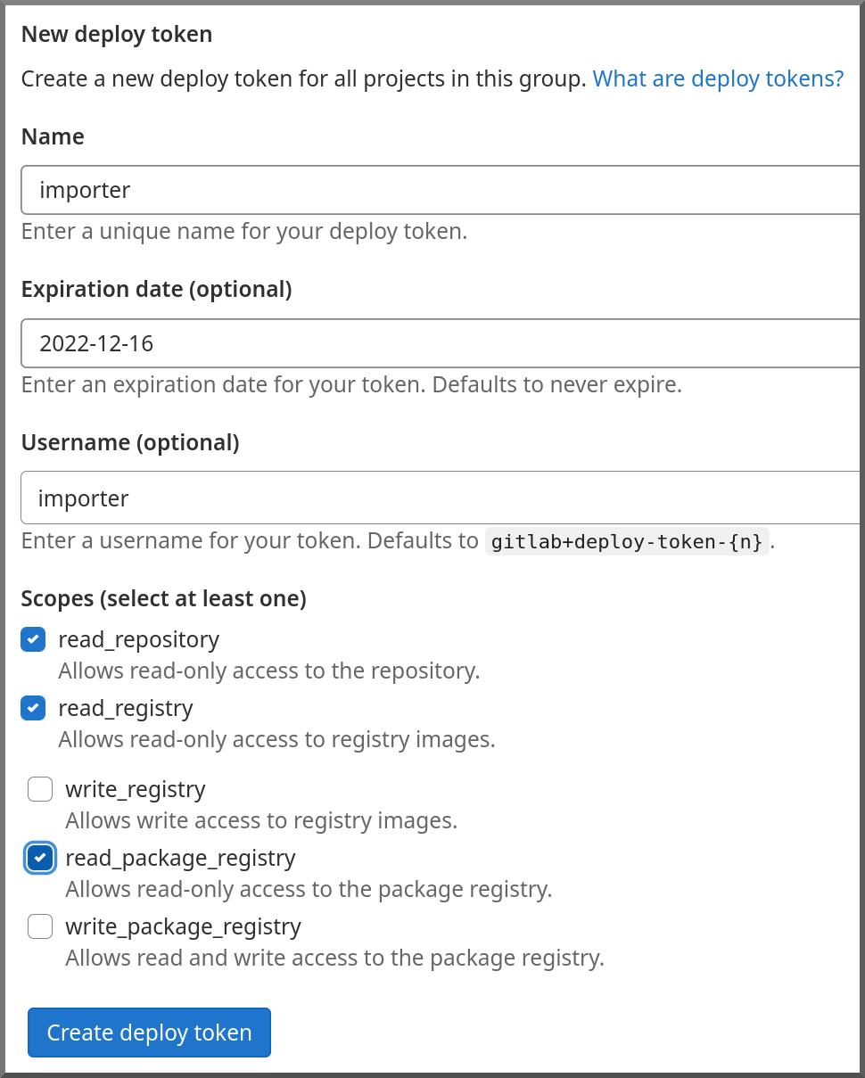Screen dimensions: 865x1078
Task: Click the write_package_registry label text
Action: click(x=183, y=926)
